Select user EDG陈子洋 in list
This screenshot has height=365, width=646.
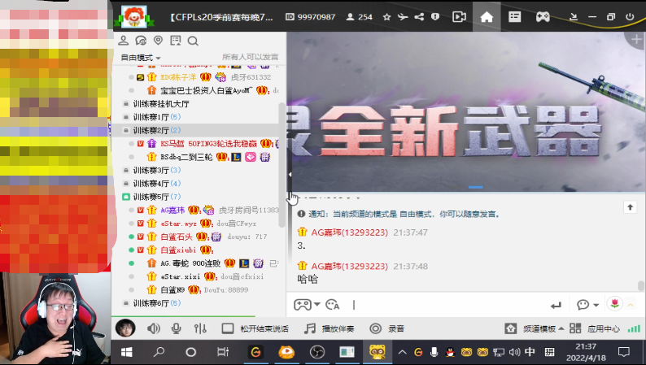(x=178, y=77)
